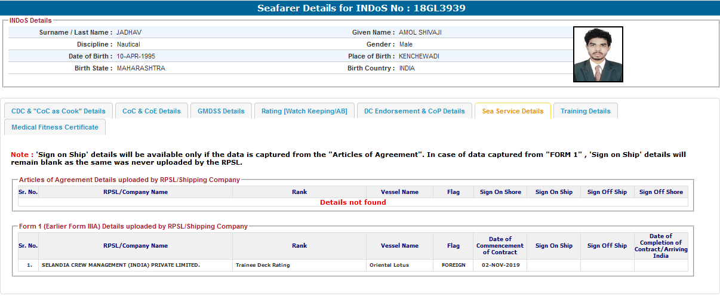Open the GMDSS Details tab

pos(221,111)
